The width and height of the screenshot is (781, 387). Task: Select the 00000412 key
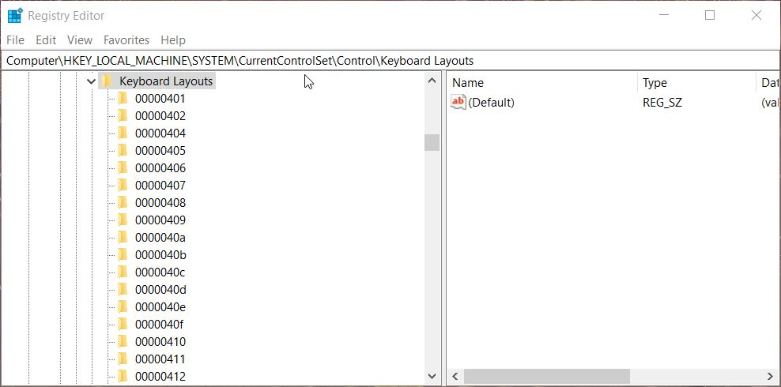pyautogui.click(x=160, y=377)
